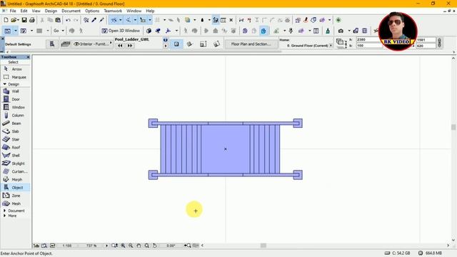Screen dimensions: 457x257
Task: Select the Window tool
Action: (x=15, y=107)
